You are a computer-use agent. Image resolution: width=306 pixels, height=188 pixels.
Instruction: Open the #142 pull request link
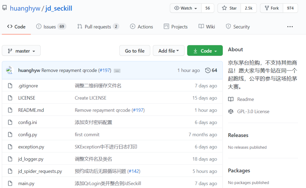134,171
